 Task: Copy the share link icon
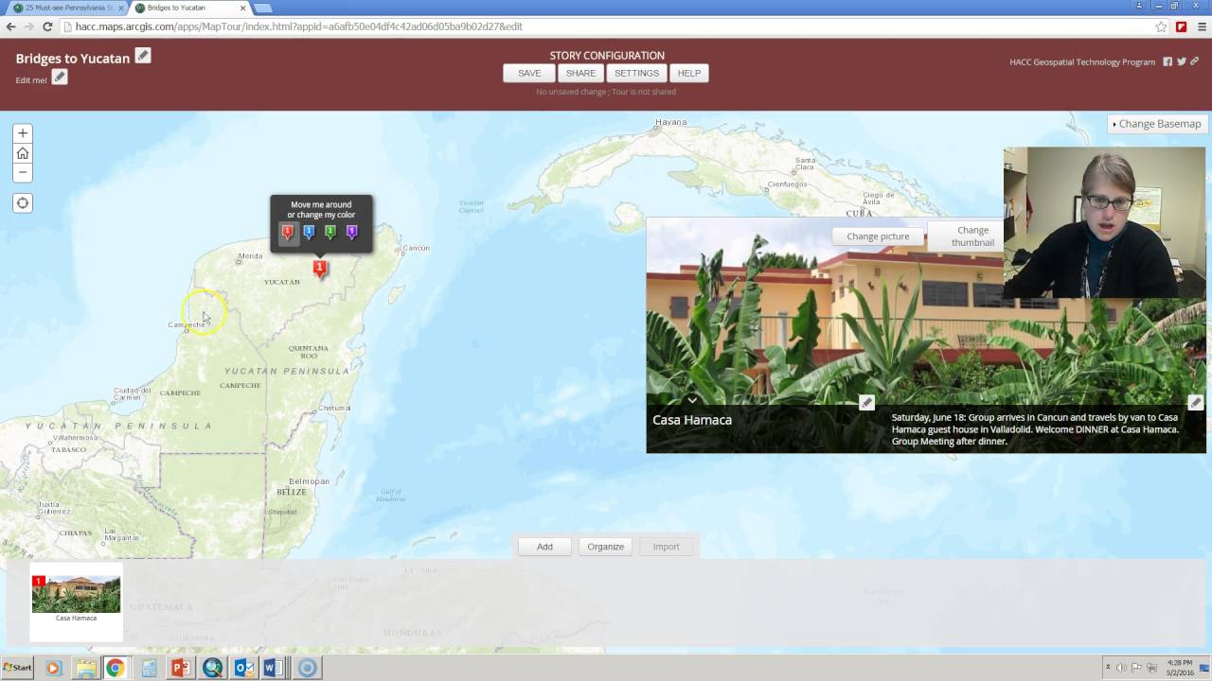click(1195, 61)
